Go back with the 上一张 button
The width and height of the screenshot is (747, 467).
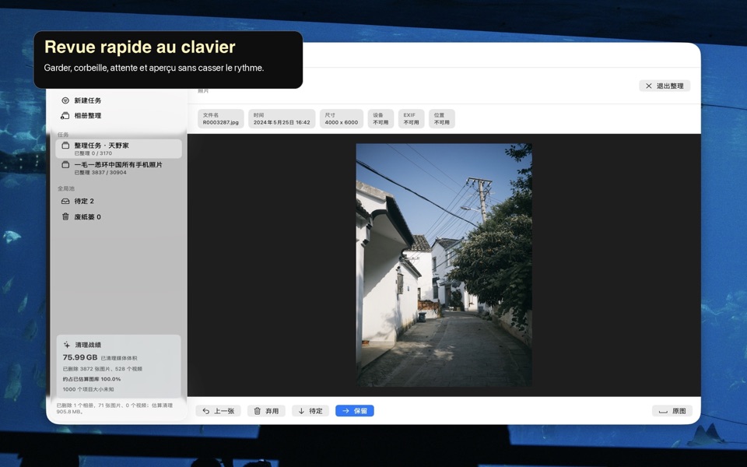coord(218,411)
